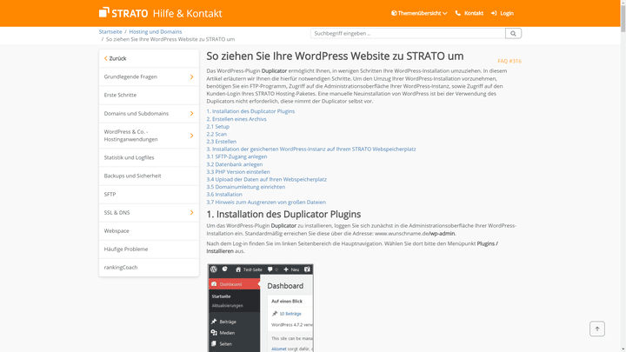Click the WordPress Dashboard screenshot image

[260, 308]
